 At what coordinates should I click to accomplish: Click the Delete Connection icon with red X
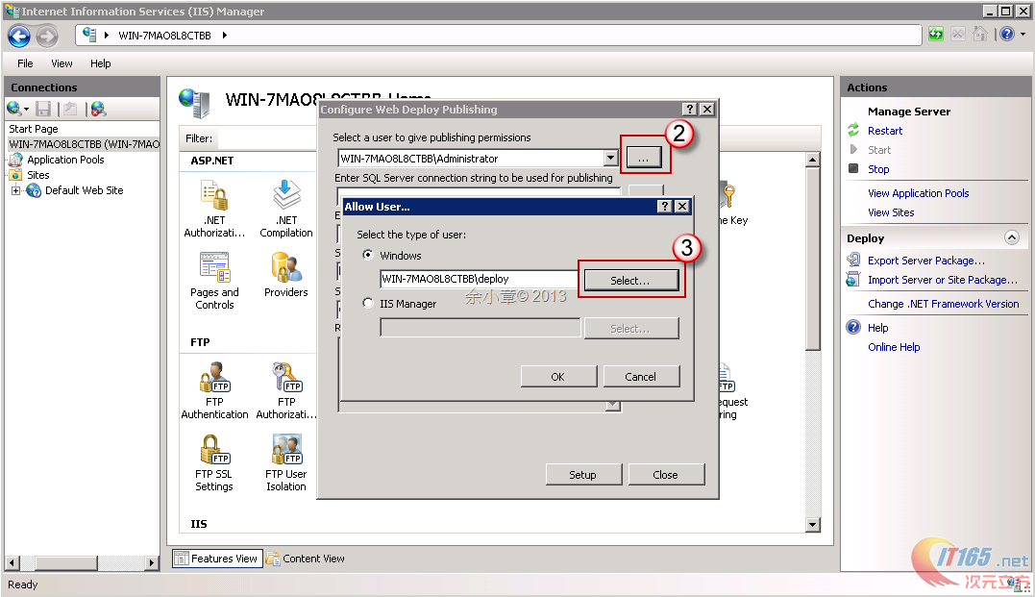point(98,109)
